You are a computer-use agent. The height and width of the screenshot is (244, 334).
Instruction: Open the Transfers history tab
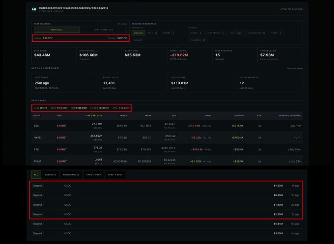tap(198, 40)
